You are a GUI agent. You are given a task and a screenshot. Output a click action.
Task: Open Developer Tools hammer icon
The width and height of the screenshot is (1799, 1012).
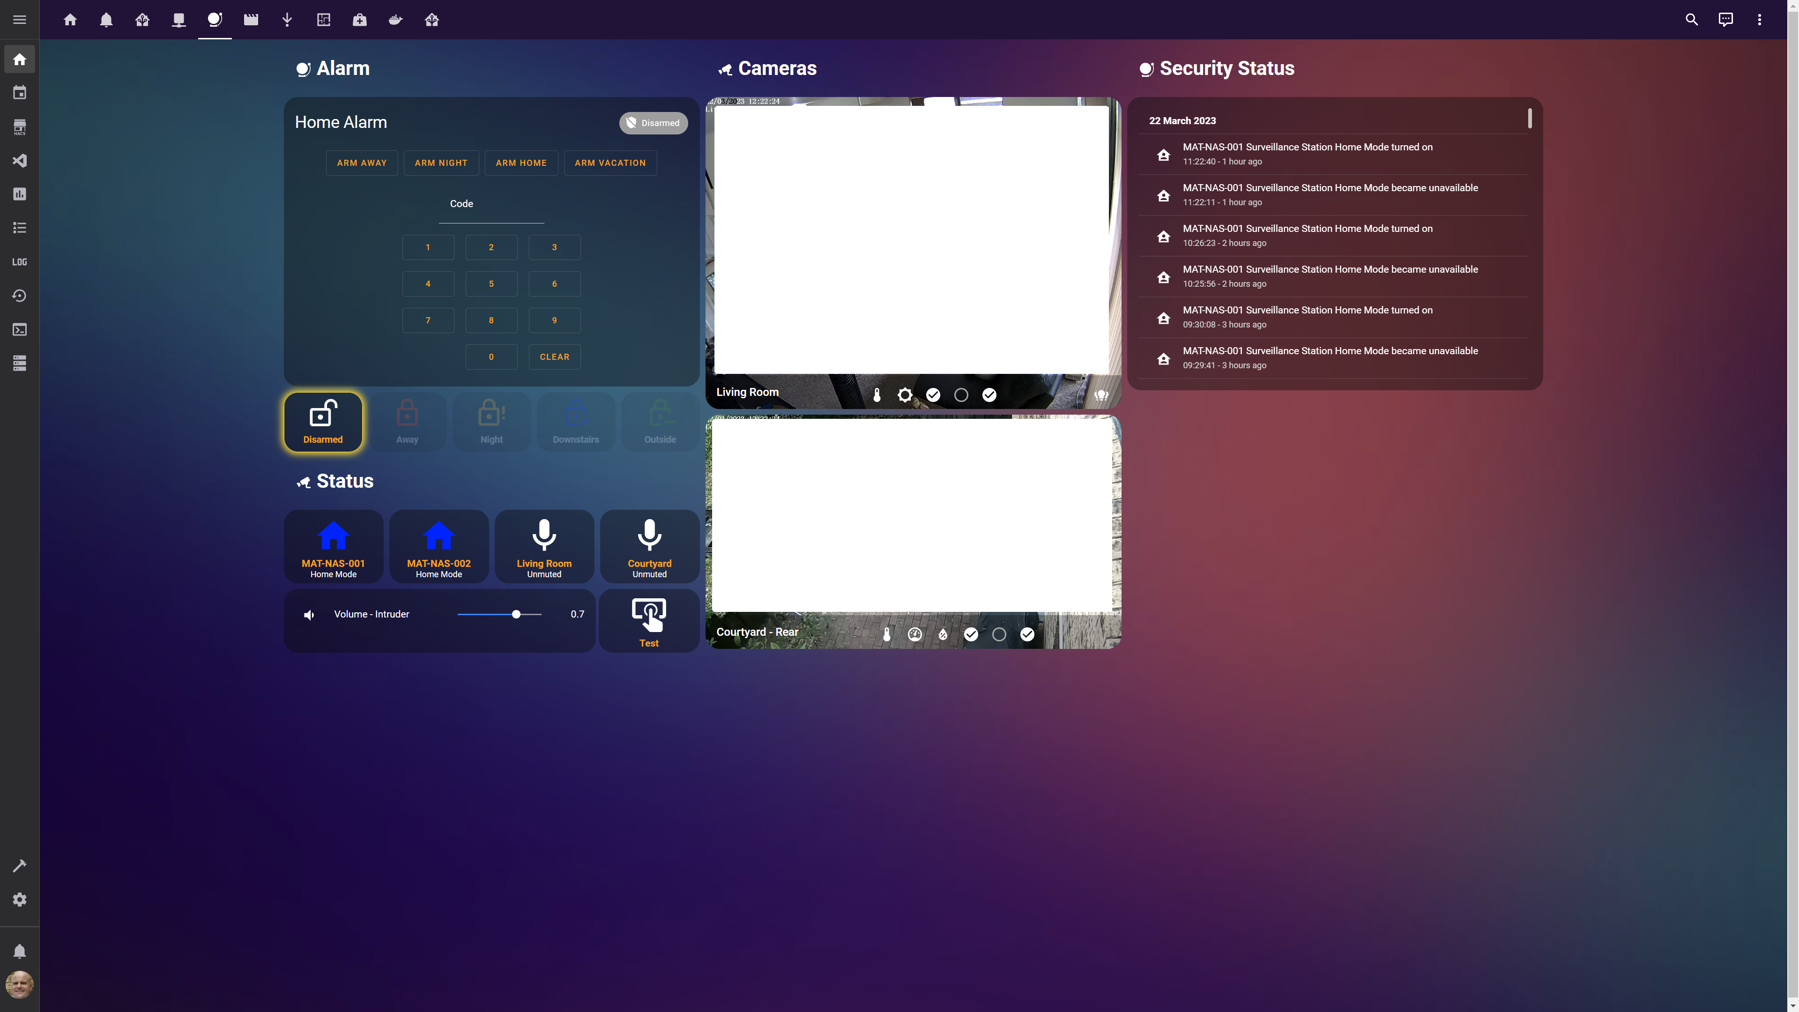[x=20, y=866]
